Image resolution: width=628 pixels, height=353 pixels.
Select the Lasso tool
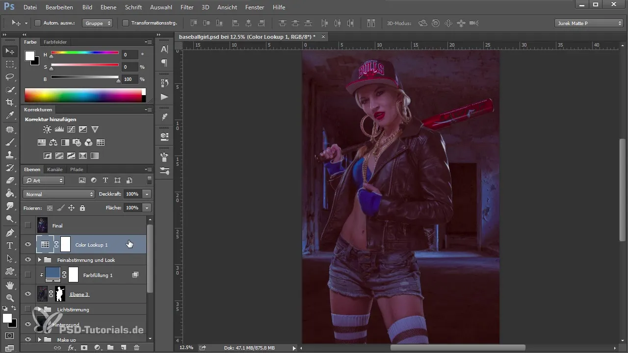point(10,77)
